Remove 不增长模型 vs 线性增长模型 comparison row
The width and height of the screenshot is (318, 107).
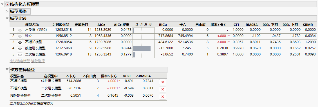pos(162,82)
